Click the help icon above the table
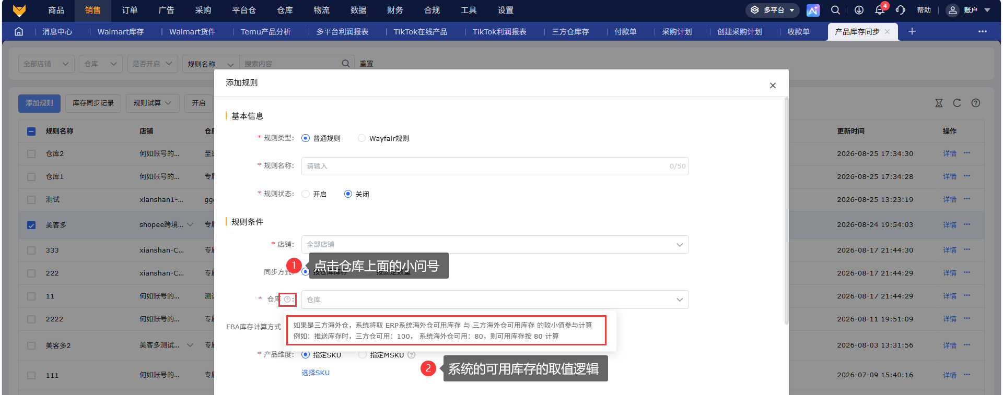The width and height of the screenshot is (1003, 395). [975, 103]
